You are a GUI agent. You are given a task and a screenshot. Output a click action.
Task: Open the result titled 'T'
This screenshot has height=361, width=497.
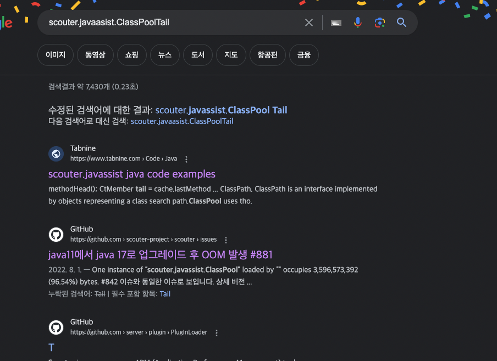pos(51,347)
